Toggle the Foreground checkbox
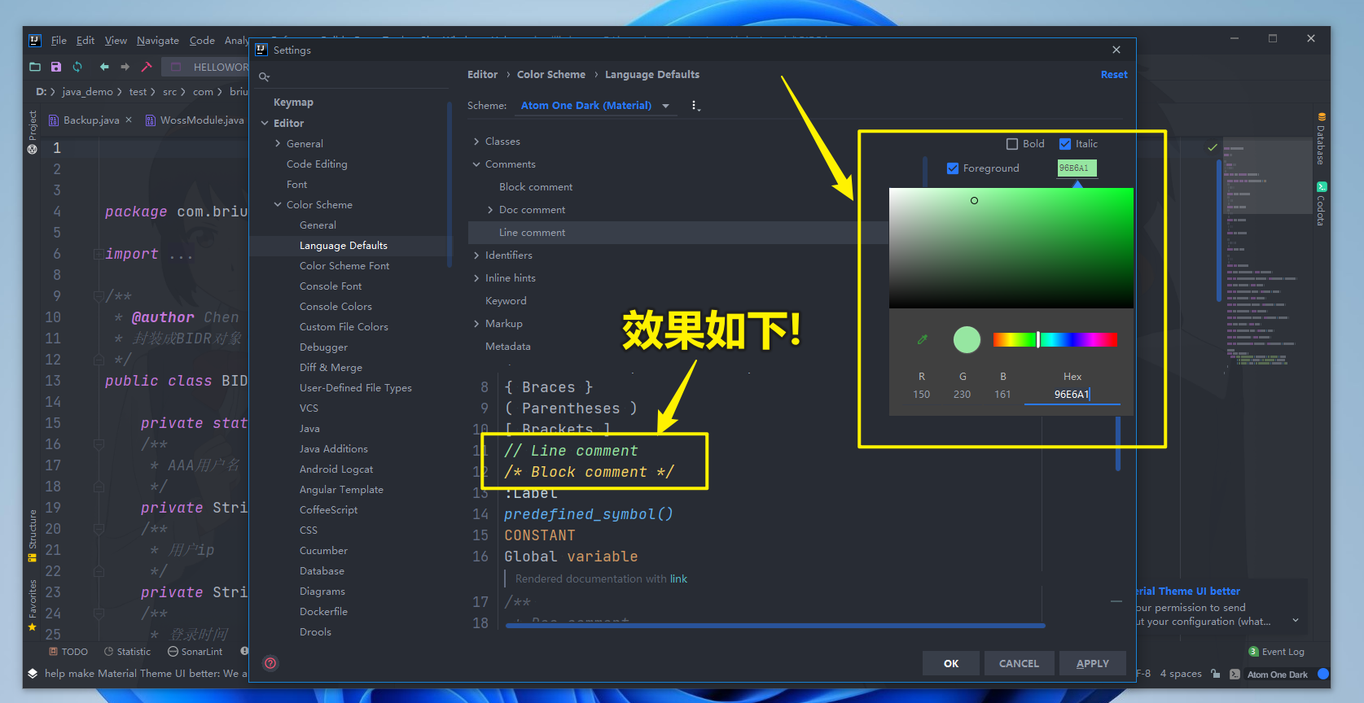The height and width of the screenshot is (703, 1364). (x=953, y=168)
